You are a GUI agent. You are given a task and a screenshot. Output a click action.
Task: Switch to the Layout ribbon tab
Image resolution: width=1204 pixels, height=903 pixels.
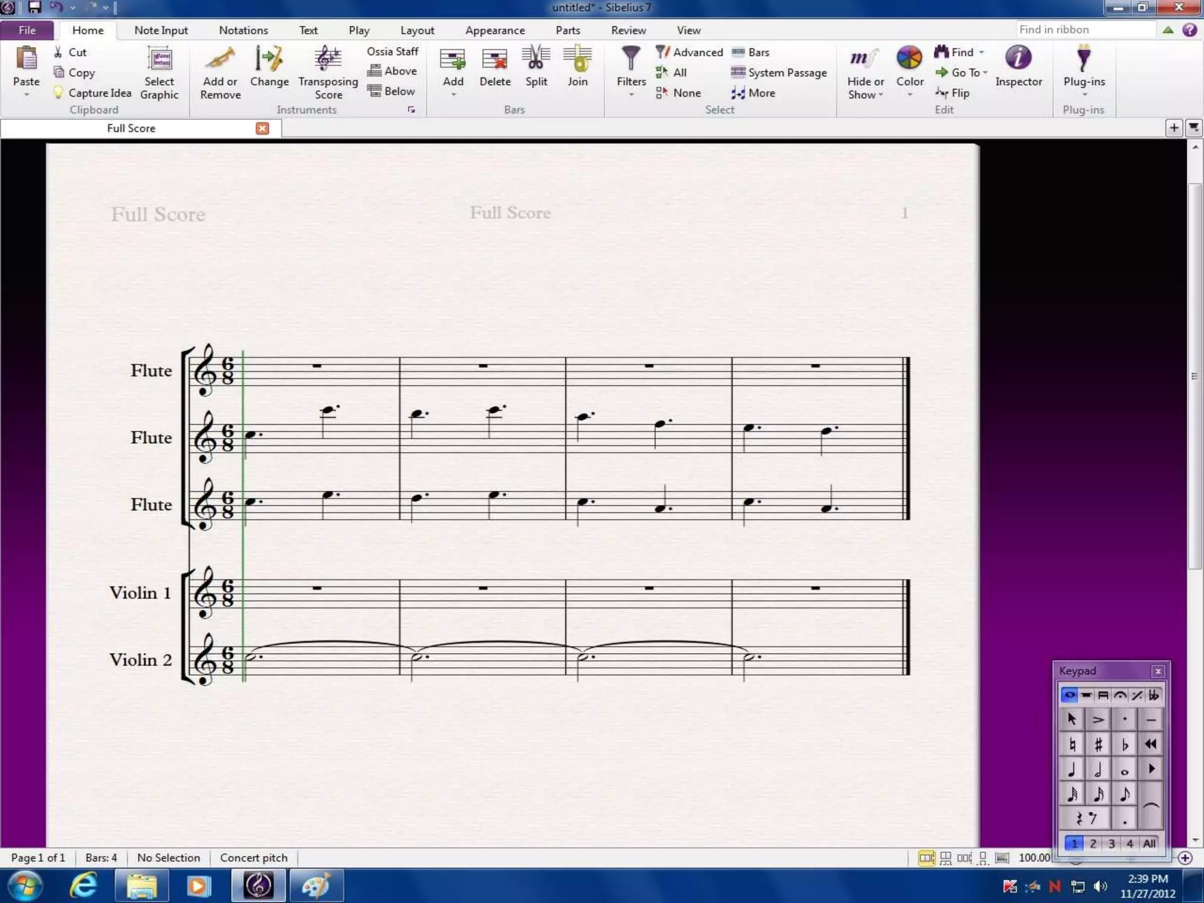(417, 30)
